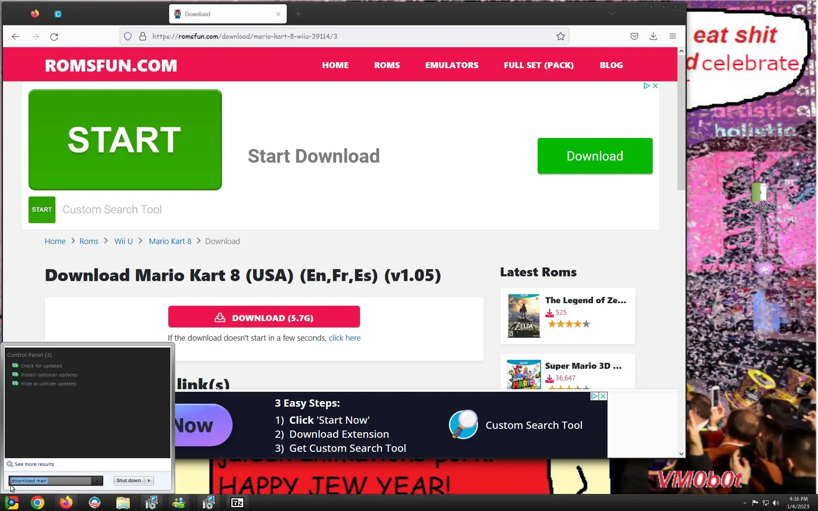The image size is (818, 511).
Task: Open Firefox downloads panel icon
Action: pos(653,37)
